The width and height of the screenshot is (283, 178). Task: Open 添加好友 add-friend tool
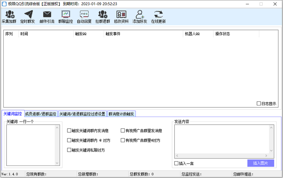[140, 17]
